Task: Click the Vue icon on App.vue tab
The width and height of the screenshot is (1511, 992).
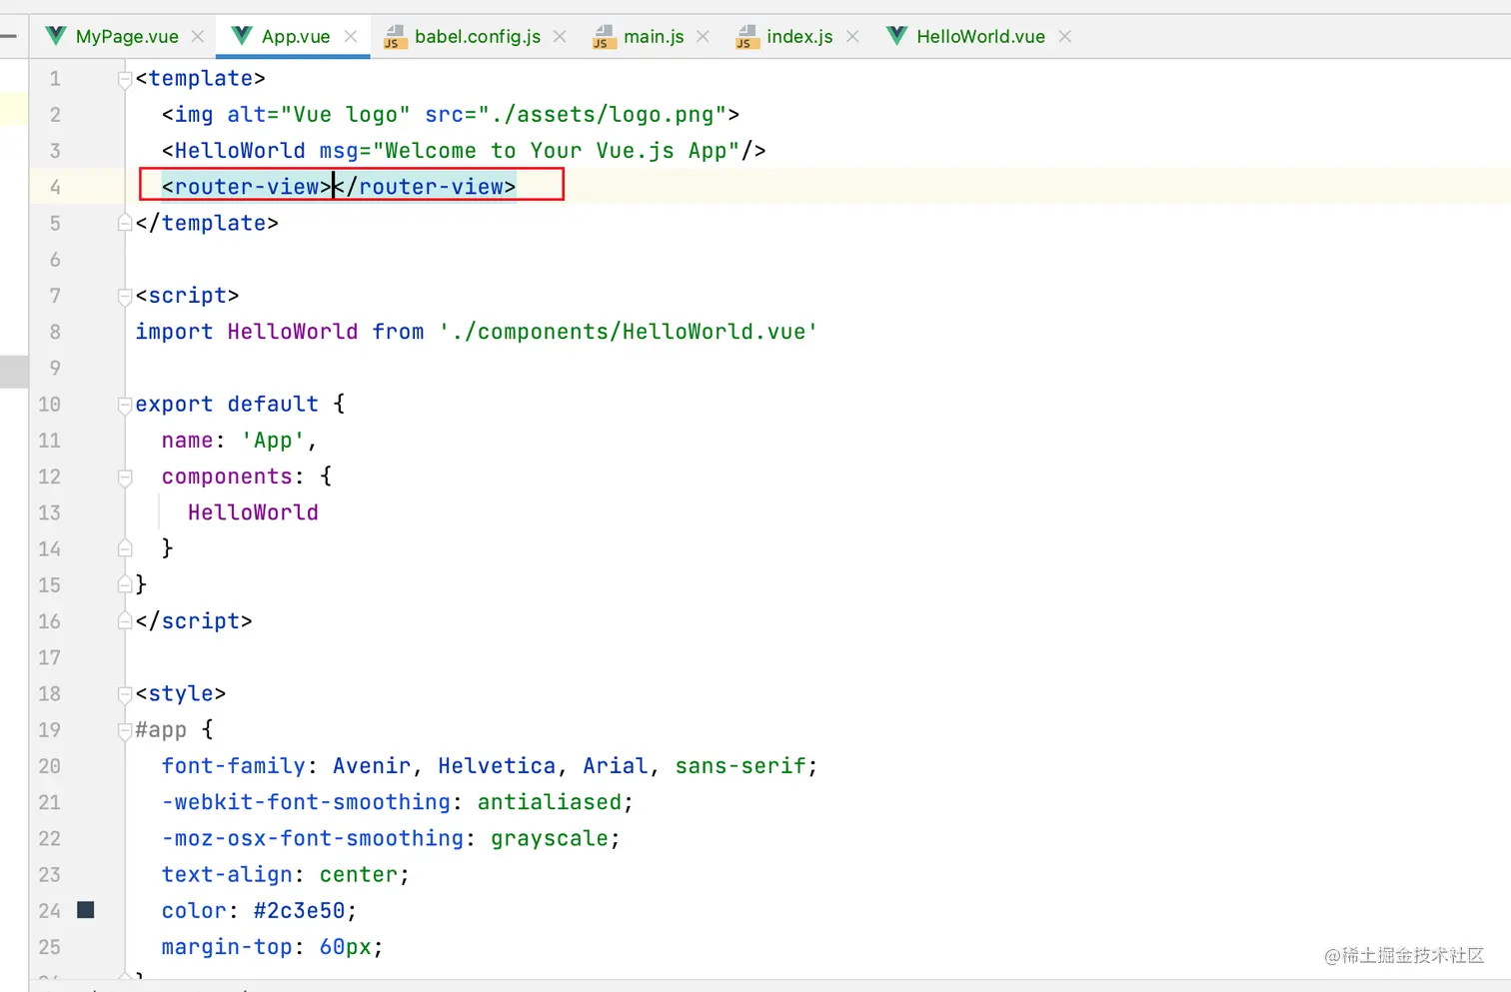Action: tap(242, 37)
